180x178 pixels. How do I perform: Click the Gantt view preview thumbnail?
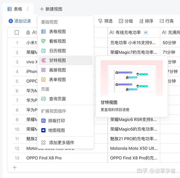coord(132,78)
